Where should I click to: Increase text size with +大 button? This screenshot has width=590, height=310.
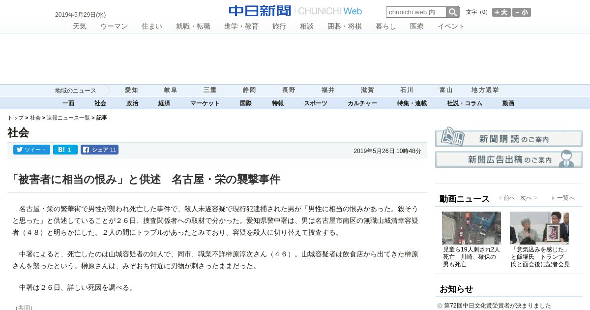coord(501,12)
